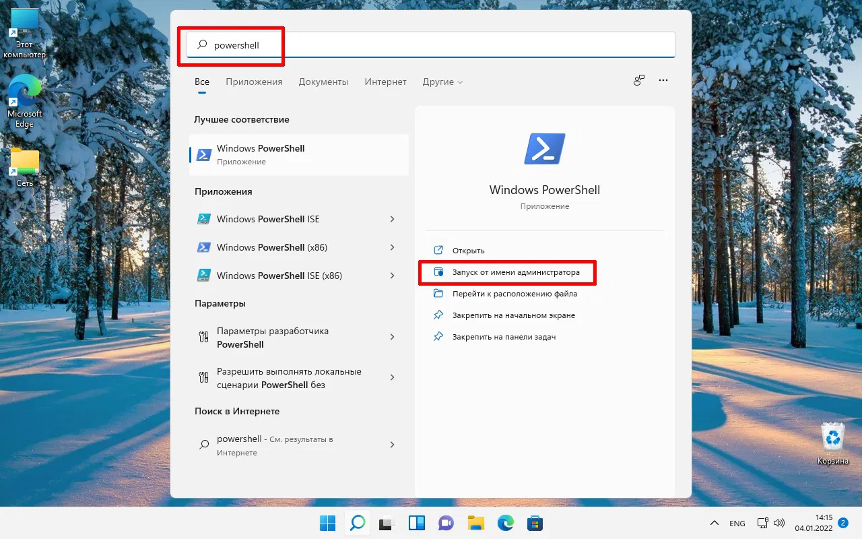Select Этот компьютер desktop icon

coord(25,34)
